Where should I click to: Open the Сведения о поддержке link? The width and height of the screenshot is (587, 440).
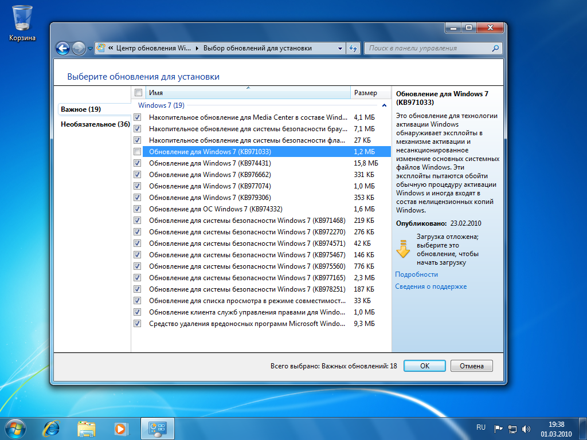(x=431, y=286)
